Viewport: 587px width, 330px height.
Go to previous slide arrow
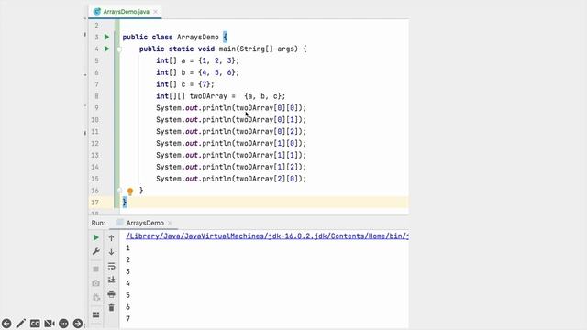coord(6,324)
